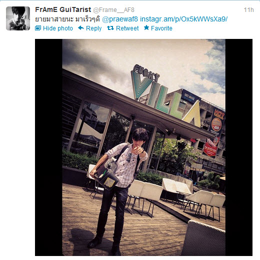Follow the instagr.am/p/Ox5kWWsXa9/ link
Image resolution: width=260 pixels, height=260 pixels.
[183, 19]
